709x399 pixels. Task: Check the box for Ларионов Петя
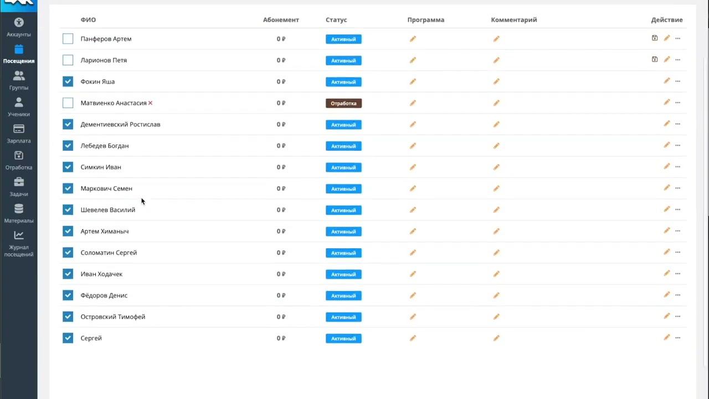tap(68, 60)
